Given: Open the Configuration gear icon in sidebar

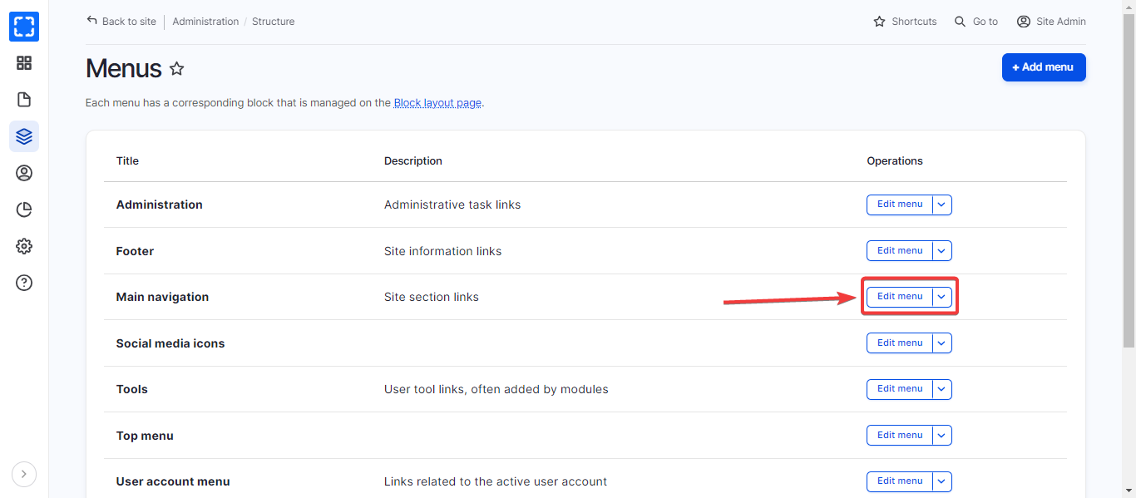Looking at the screenshot, I should pyautogui.click(x=24, y=246).
